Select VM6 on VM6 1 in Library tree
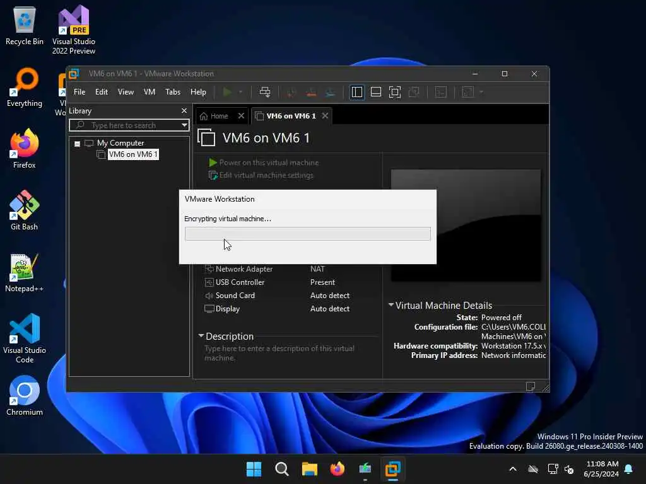 point(133,154)
